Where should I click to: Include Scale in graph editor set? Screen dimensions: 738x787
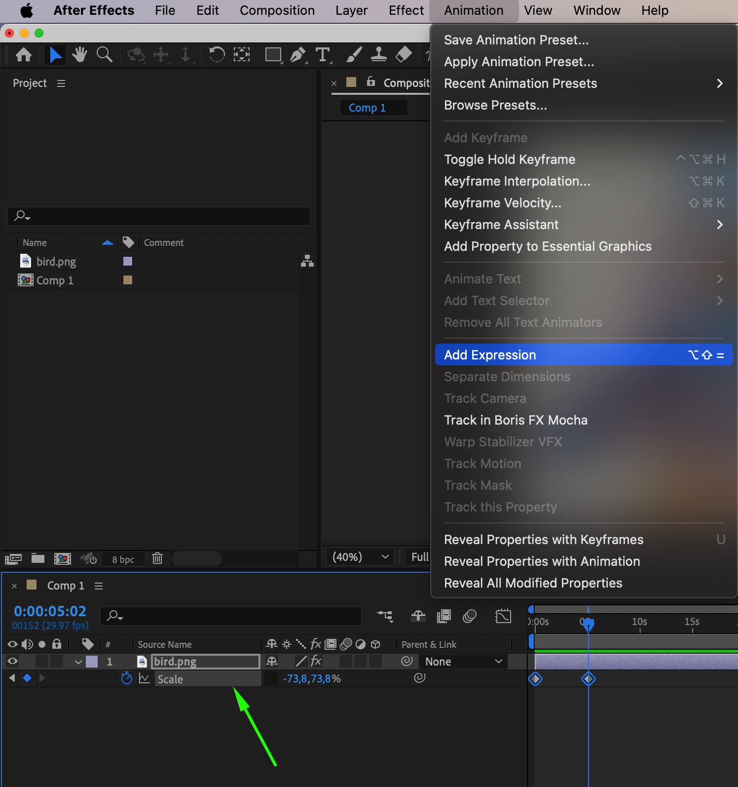[144, 678]
